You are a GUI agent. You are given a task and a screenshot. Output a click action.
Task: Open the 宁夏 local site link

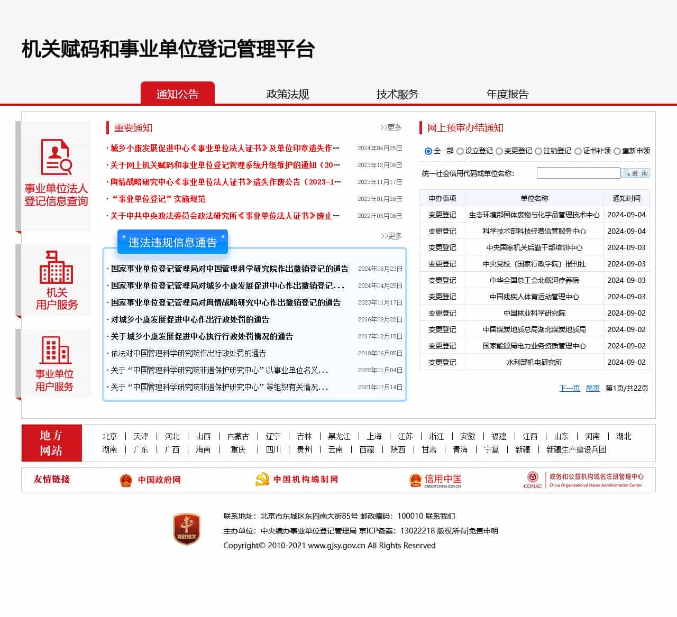click(491, 449)
